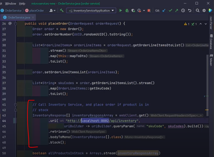This screenshot has width=214, height=157.
Task: Click WebClient.ResponseSpec inlay hint
Action: [89, 132]
